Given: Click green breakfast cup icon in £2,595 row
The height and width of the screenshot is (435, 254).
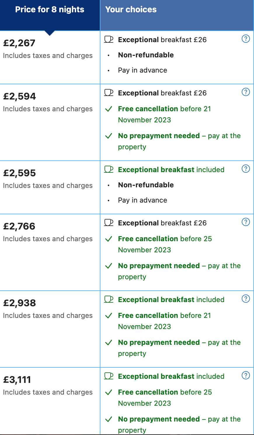Looking at the screenshot, I should coord(109,169).
